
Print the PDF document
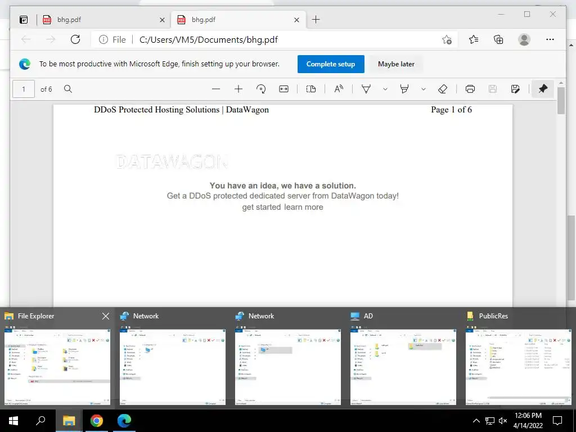pyautogui.click(x=470, y=89)
